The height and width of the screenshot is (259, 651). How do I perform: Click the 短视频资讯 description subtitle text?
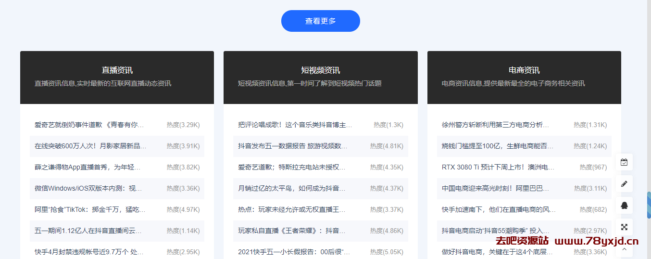(310, 83)
